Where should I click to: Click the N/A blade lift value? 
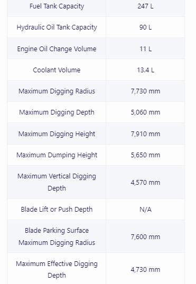point(145,210)
